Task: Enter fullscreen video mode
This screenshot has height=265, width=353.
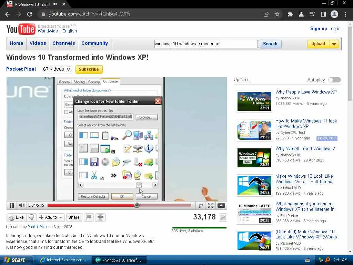Action: tap(211, 205)
